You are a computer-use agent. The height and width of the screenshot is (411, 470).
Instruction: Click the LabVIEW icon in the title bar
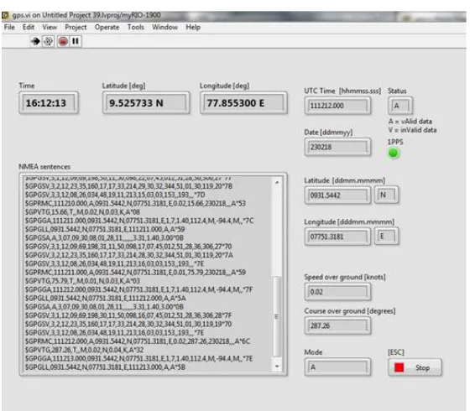click(6, 15)
